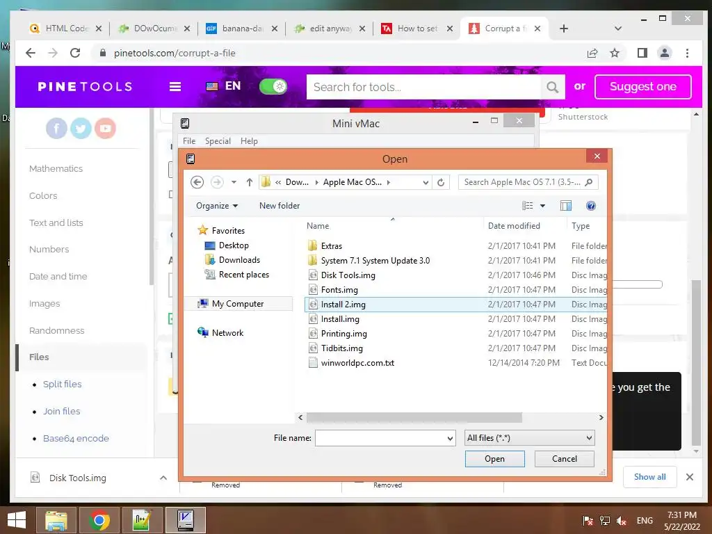Open the PineTools YouTube icon
Screen dimensions: 712x534
pyautogui.click(x=106, y=129)
